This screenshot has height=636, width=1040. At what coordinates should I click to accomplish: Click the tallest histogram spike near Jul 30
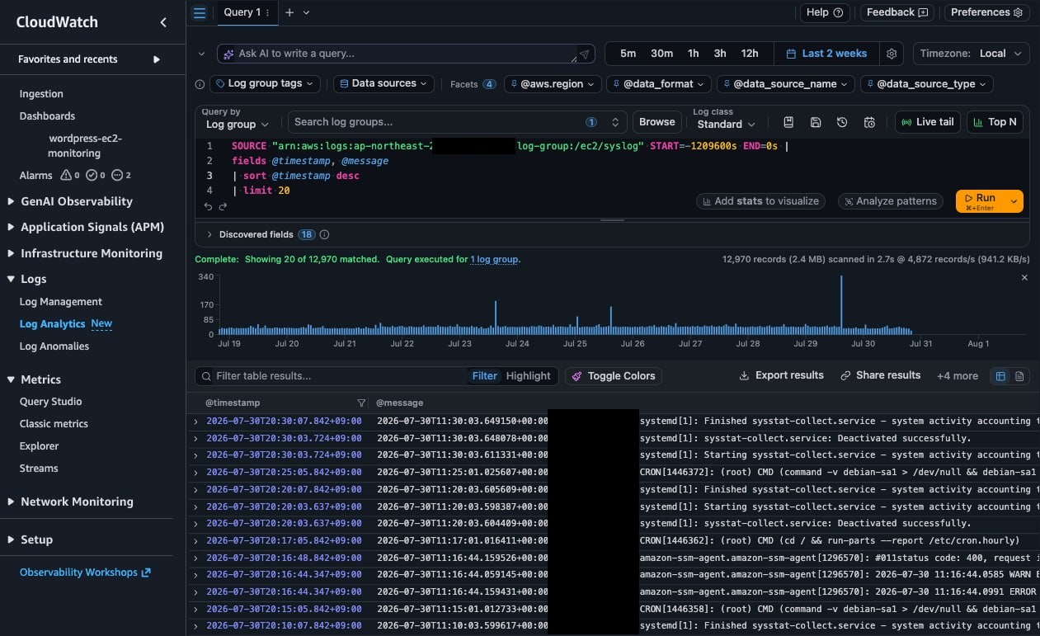coord(841,305)
